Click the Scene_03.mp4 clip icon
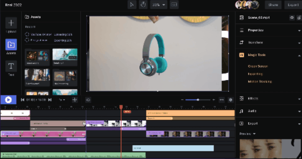302x159 pixels. click(x=242, y=18)
